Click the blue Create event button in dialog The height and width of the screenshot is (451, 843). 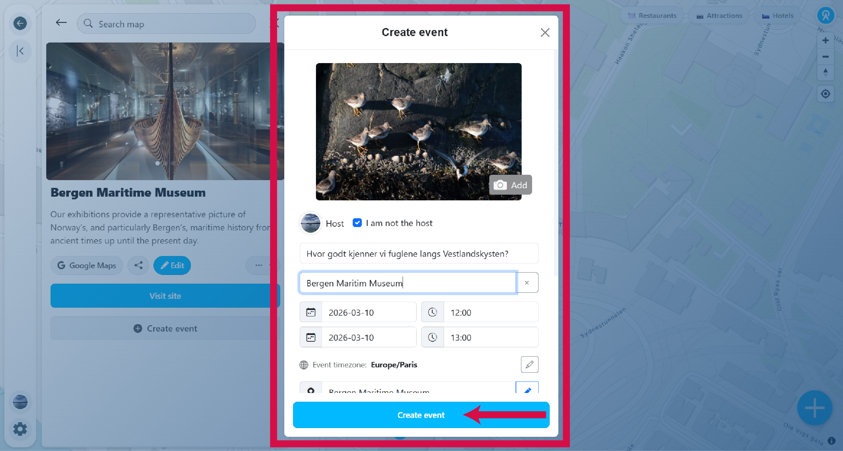(x=421, y=415)
